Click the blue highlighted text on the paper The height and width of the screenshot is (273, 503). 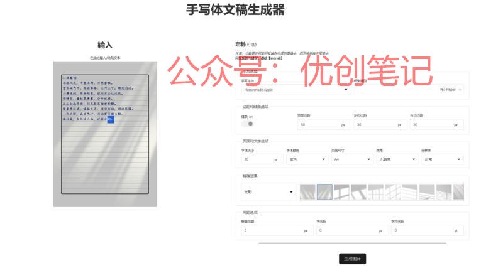pos(111,119)
